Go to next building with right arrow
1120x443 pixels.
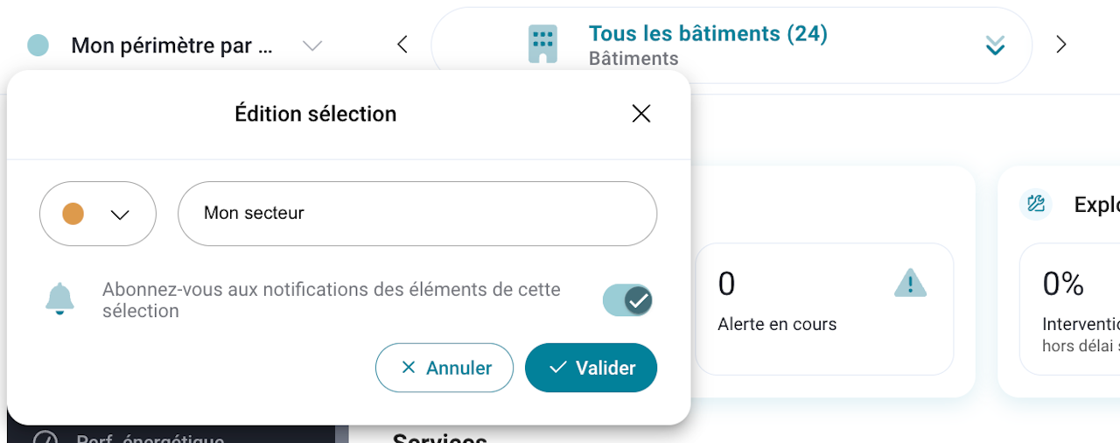(1061, 45)
